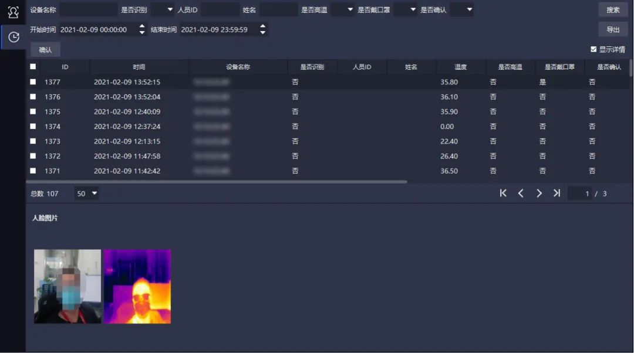This screenshot has height=353, width=634.
Task: Open the captured face photo thumbnail
Action: 68,286
